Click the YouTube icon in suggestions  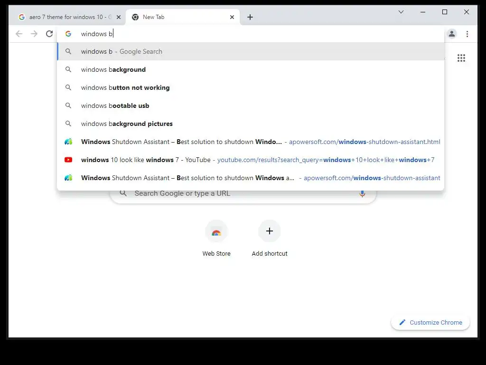68,160
